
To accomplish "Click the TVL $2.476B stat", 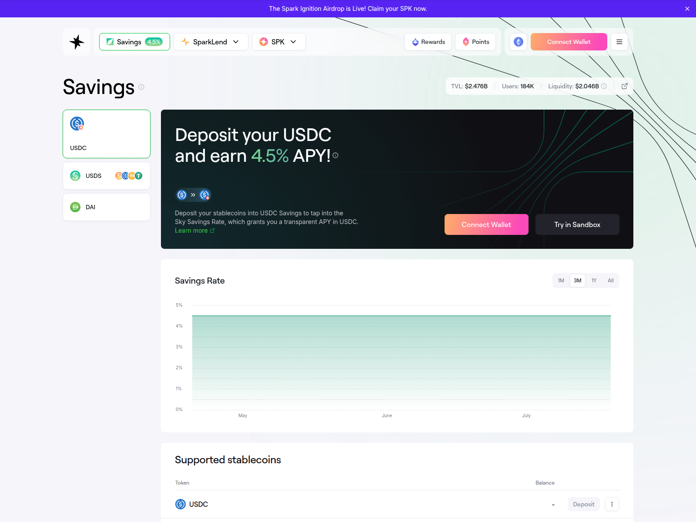I will [x=469, y=86].
